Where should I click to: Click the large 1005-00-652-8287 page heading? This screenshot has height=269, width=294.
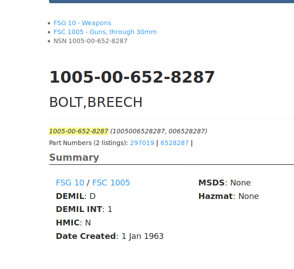132,77
